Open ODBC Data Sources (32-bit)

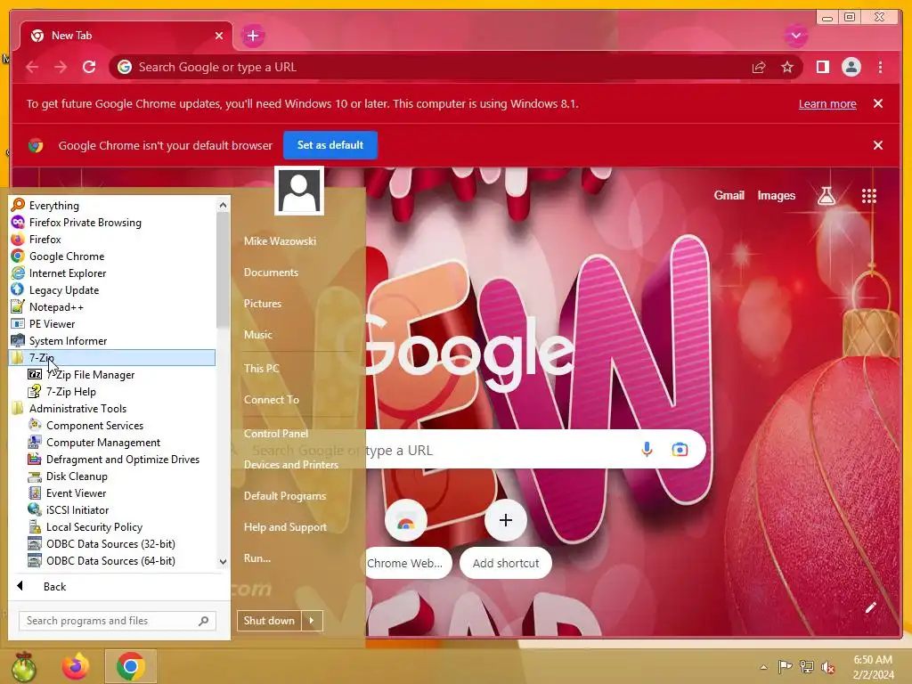click(x=112, y=543)
